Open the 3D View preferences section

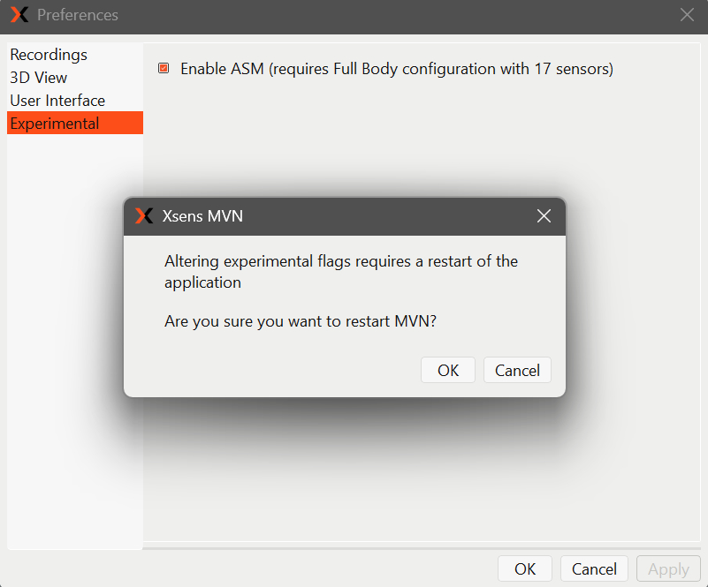click(37, 78)
